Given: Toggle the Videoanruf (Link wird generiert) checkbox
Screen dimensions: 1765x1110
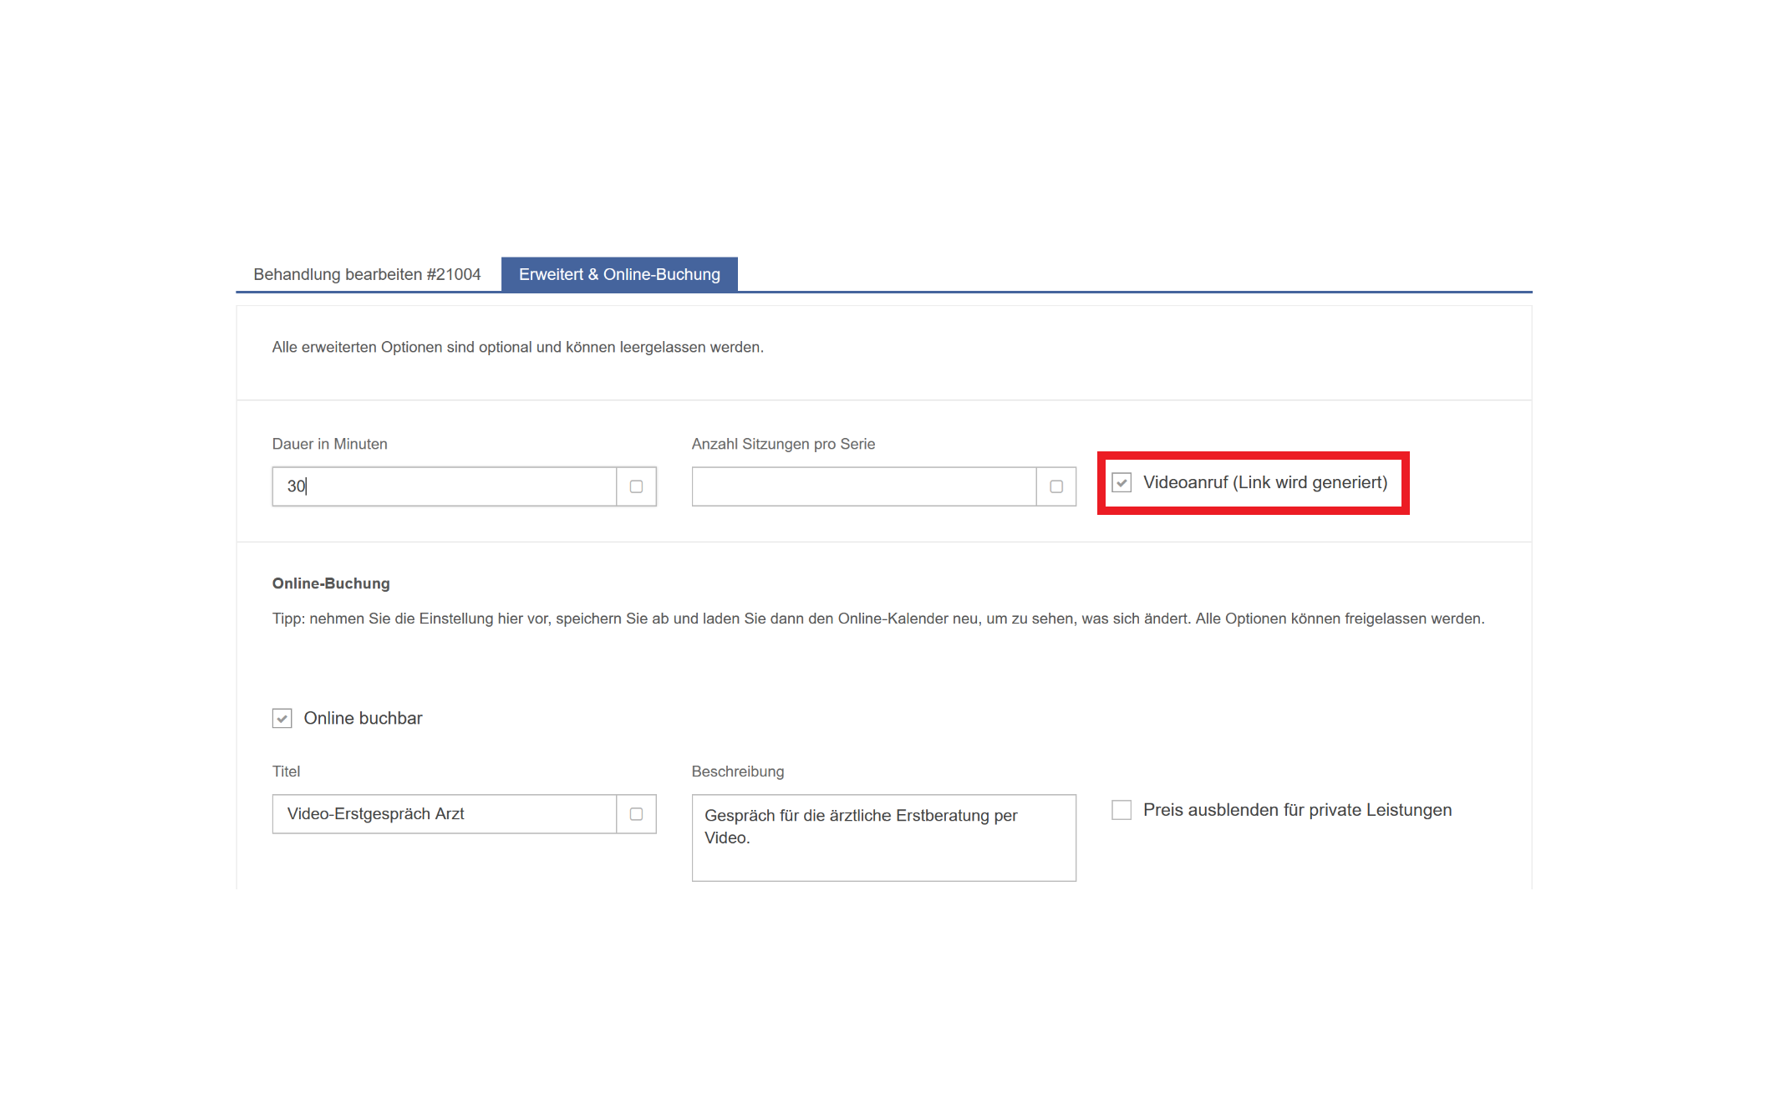Looking at the screenshot, I should (1122, 482).
